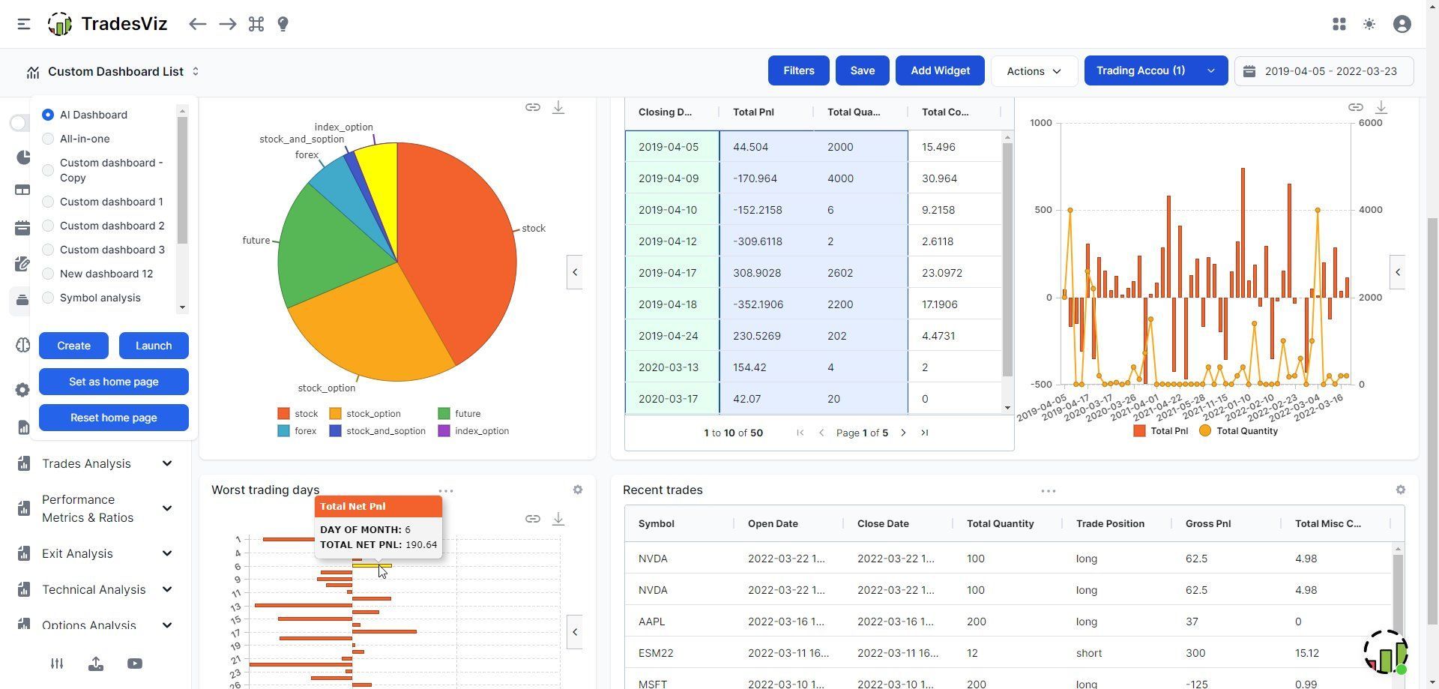Viewport: 1439px width, 689px height.
Task: Expand Technical Analysis sidebar section
Action: (x=167, y=589)
